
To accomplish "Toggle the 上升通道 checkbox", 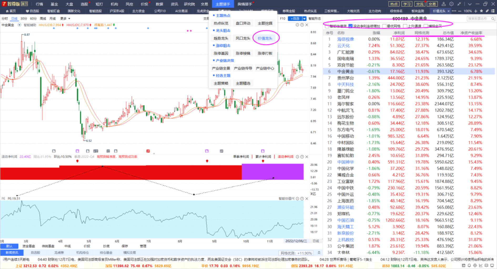I will [x=405, y=26].
